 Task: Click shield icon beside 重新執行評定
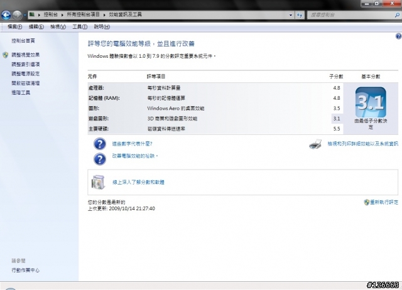(367, 202)
